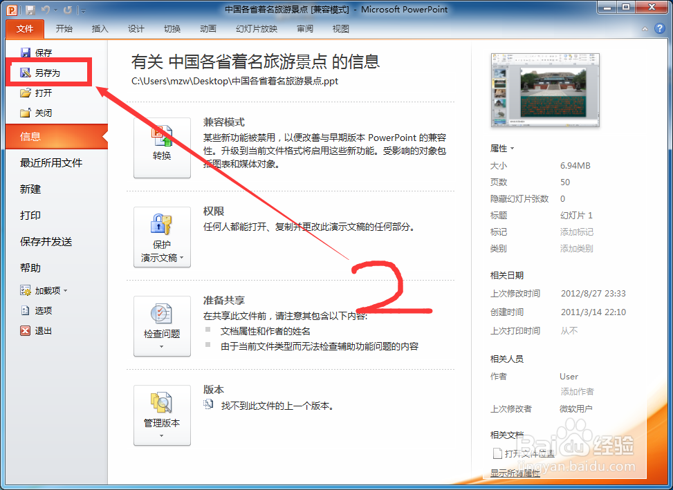Exit PowerPoint via 退出
This screenshot has width=673, height=490.
pyautogui.click(x=37, y=331)
